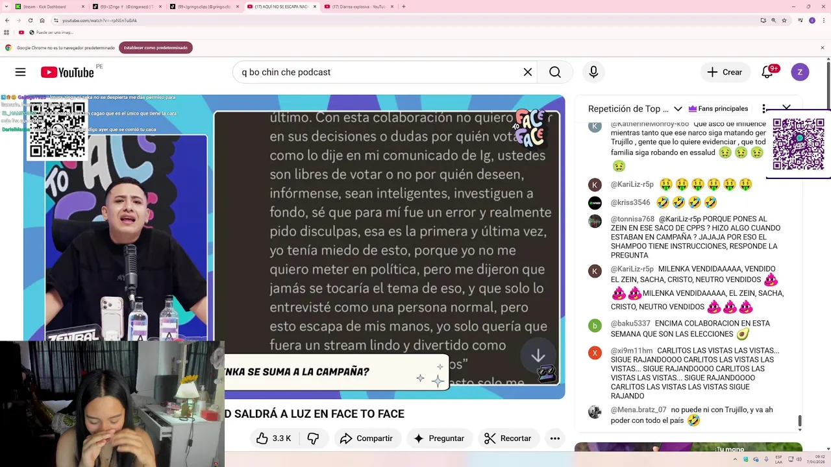Jump to latest chat with down-arrow
831x467 pixels.
click(538, 355)
